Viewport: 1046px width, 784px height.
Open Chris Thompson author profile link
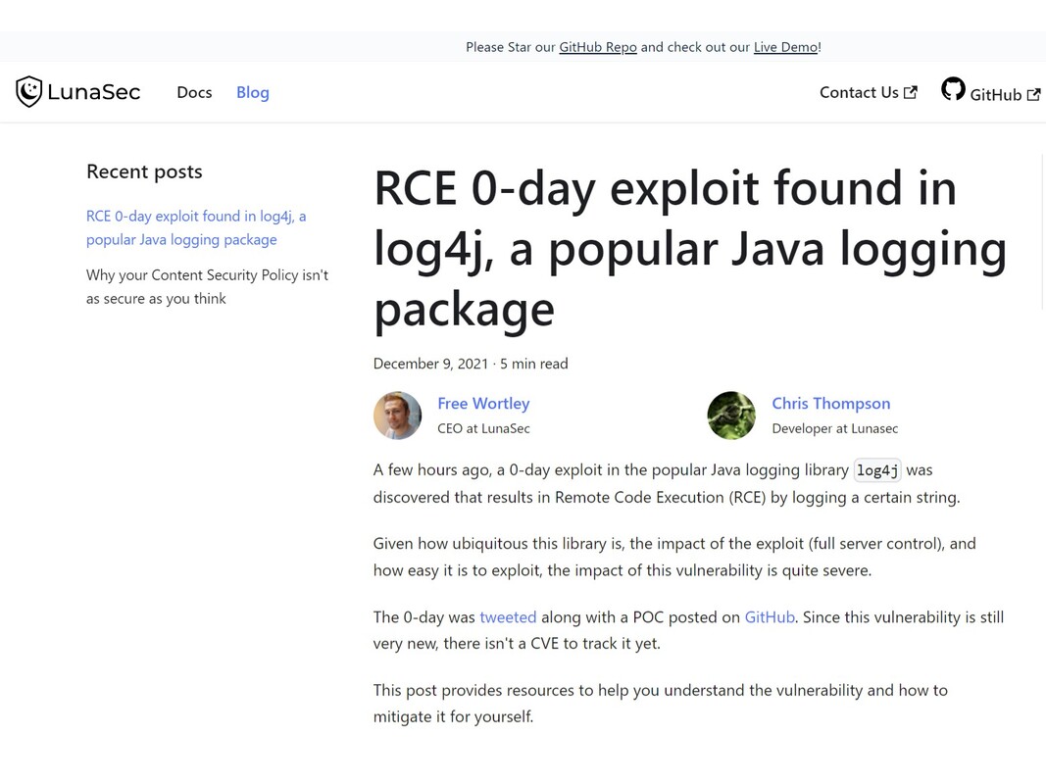pos(831,404)
